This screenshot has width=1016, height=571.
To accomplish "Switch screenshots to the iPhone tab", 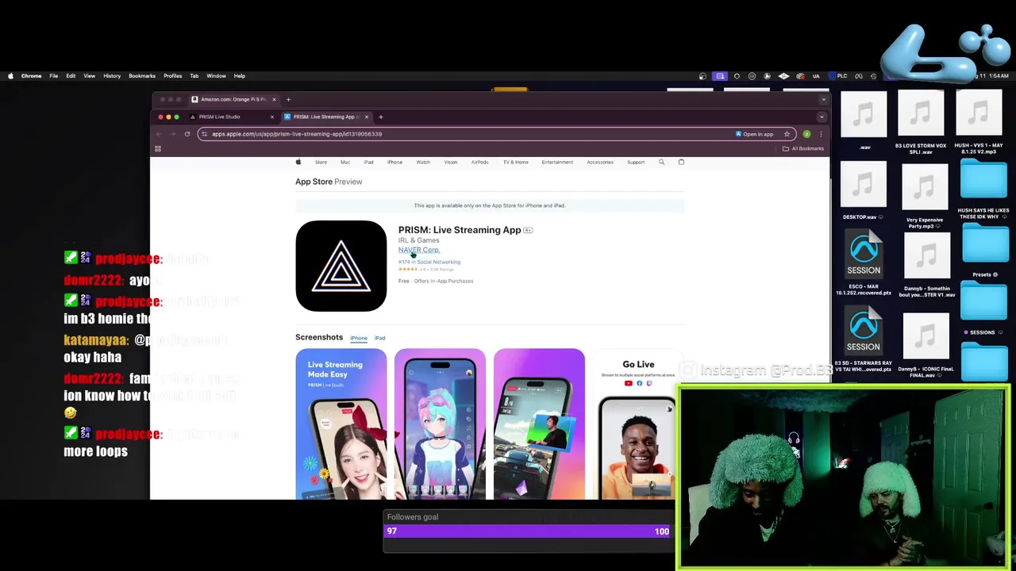I will 359,338.
